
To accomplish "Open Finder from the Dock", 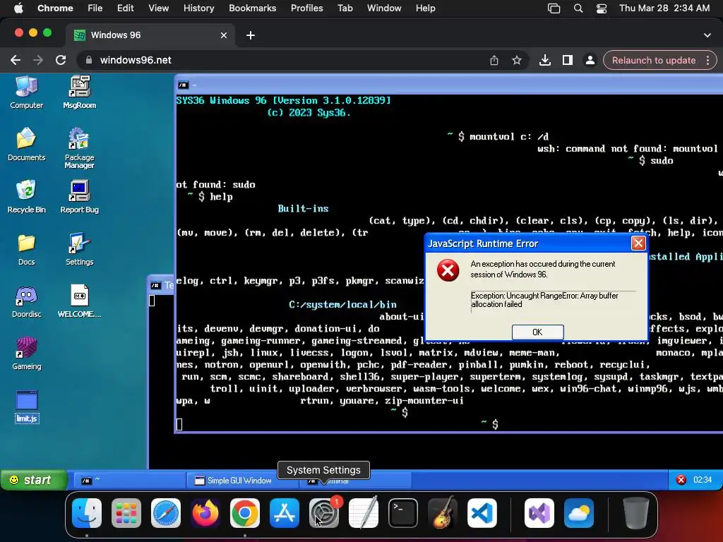I will point(87,513).
